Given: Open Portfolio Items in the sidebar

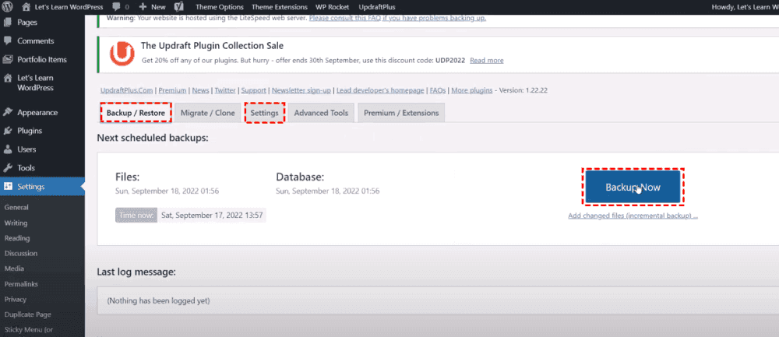Looking at the screenshot, I should [x=42, y=59].
